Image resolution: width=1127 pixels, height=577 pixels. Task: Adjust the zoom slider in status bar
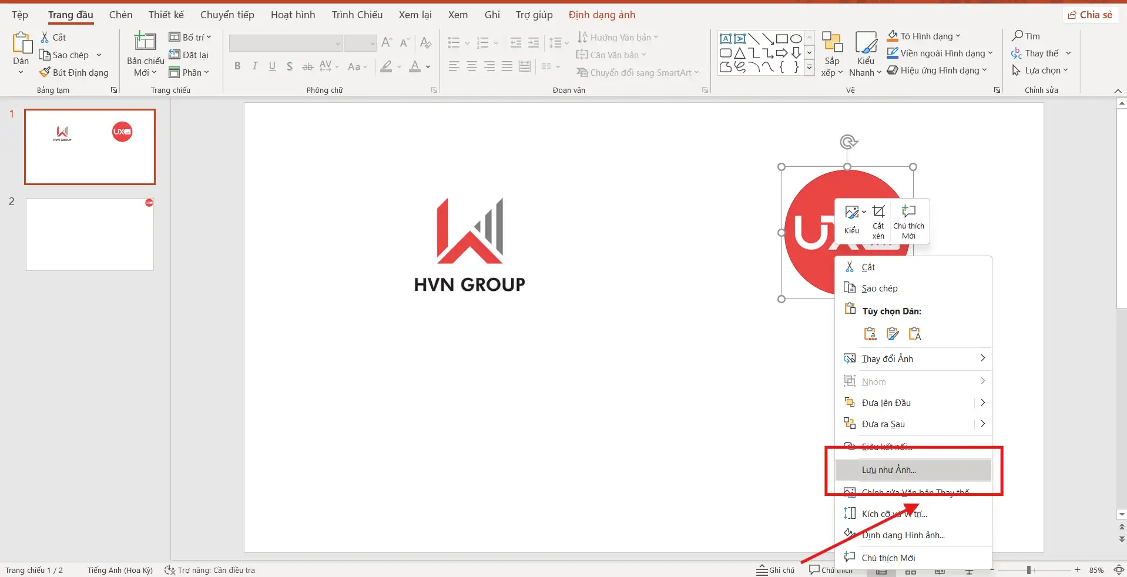coord(1029,570)
